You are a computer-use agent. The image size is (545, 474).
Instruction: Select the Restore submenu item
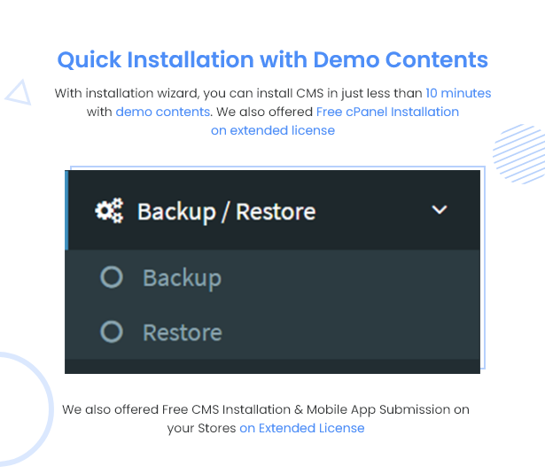pyautogui.click(x=273, y=332)
